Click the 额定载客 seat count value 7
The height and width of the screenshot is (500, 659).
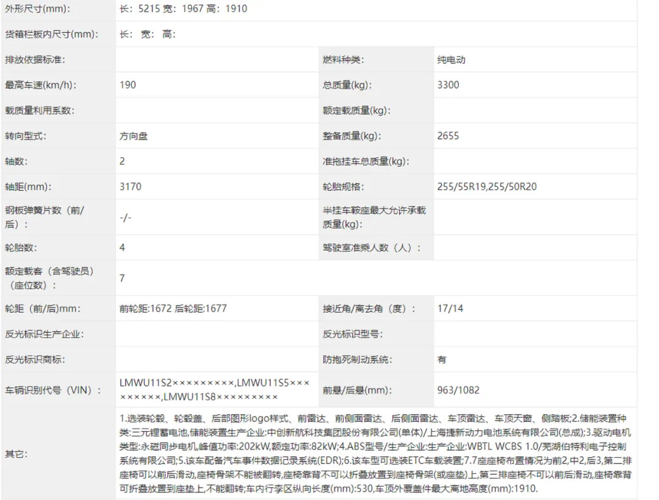[123, 278]
